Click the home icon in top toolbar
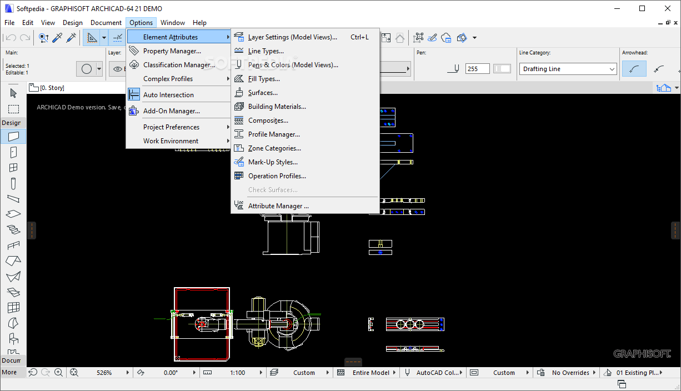681x391 pixels. point(400,38)
